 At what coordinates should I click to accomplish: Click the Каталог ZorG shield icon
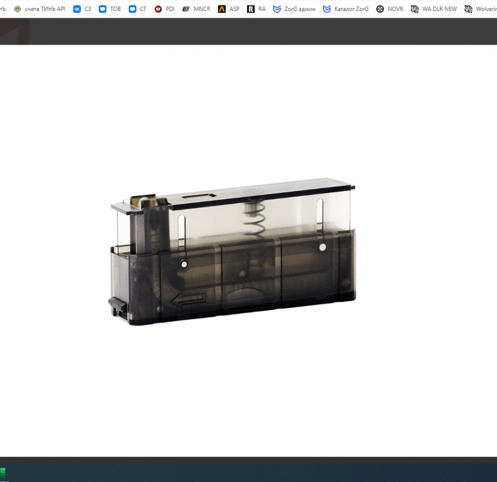327,9
